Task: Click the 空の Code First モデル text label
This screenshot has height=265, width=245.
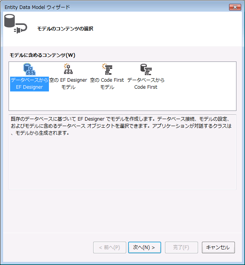Action: click(x=107, y=84)
